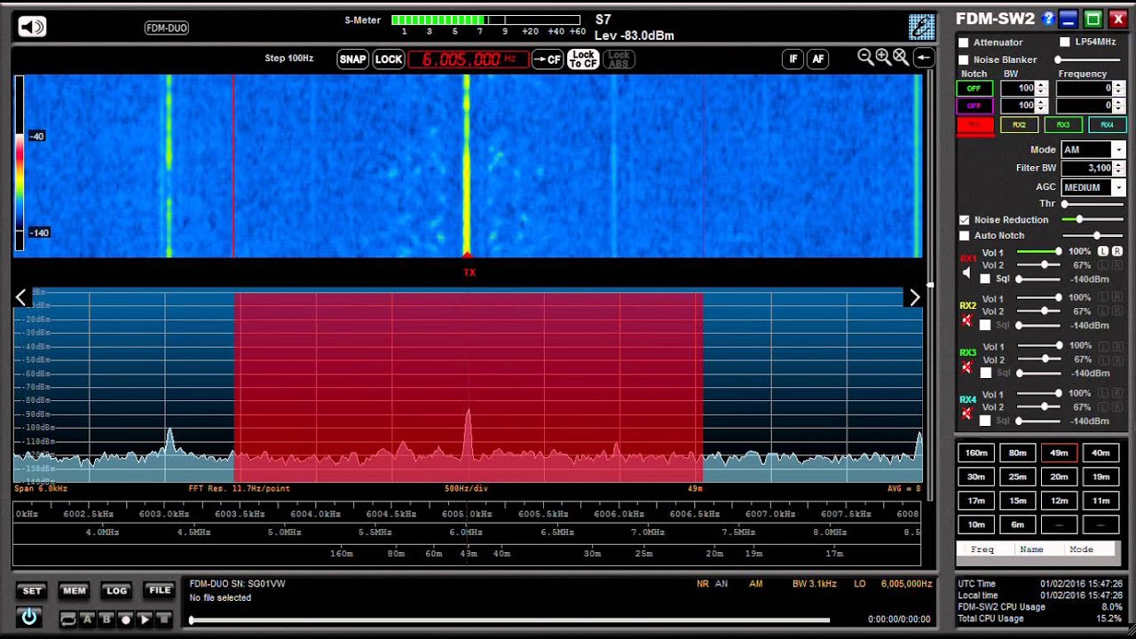
Task: Select the RX3 receiver tab
Action: [x=1063, y=125]
